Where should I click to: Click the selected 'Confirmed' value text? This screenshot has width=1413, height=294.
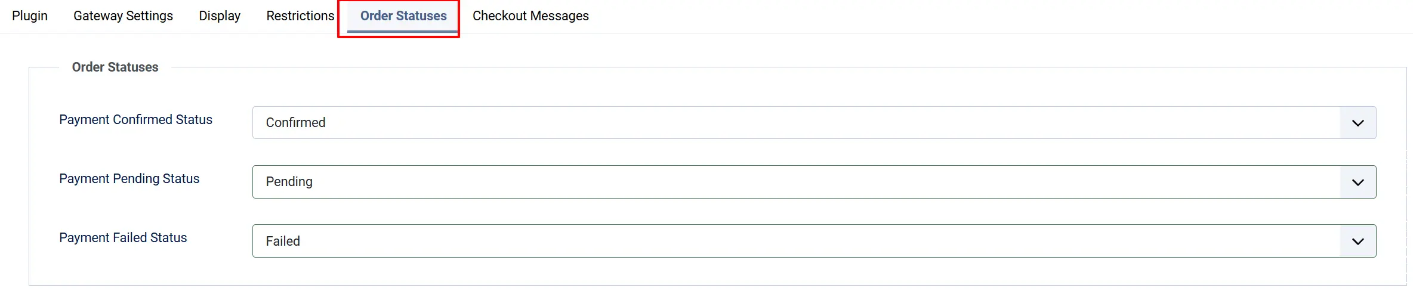295,123
